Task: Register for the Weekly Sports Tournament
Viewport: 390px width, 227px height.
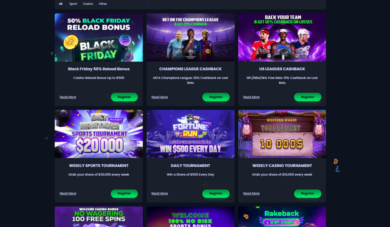Action: (124, 194)
